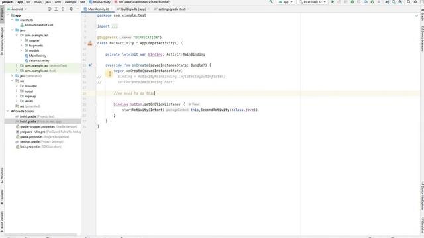Click Collapse All in Project panel toolbar
The height and width of the screenshot is (238, 424).
point(63,9)
